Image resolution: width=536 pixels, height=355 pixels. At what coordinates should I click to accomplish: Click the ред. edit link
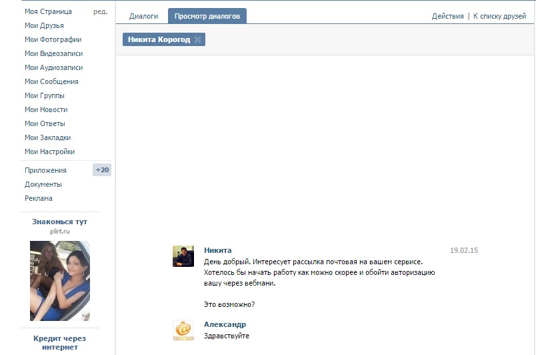click(x=100, y=11)
